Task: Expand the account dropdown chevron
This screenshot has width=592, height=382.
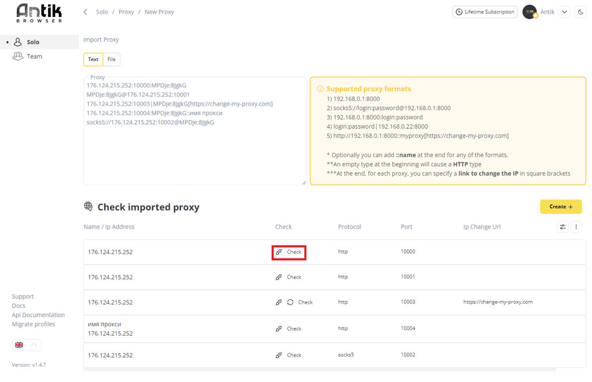Action: (x=565, y=12)
